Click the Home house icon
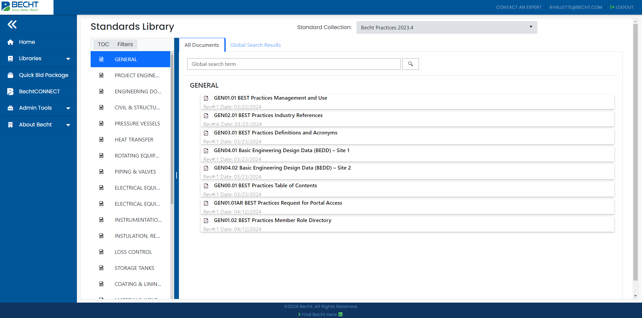Screen dimensions: 642x318 (x=10, y=42)
